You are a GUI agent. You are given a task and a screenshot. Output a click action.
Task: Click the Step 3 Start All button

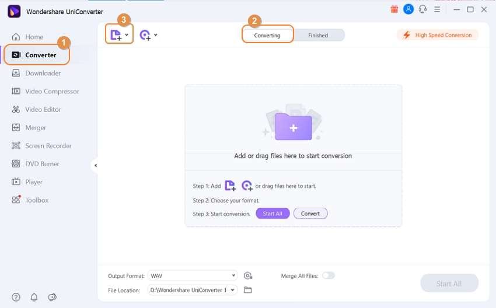(x=273, y=213)
